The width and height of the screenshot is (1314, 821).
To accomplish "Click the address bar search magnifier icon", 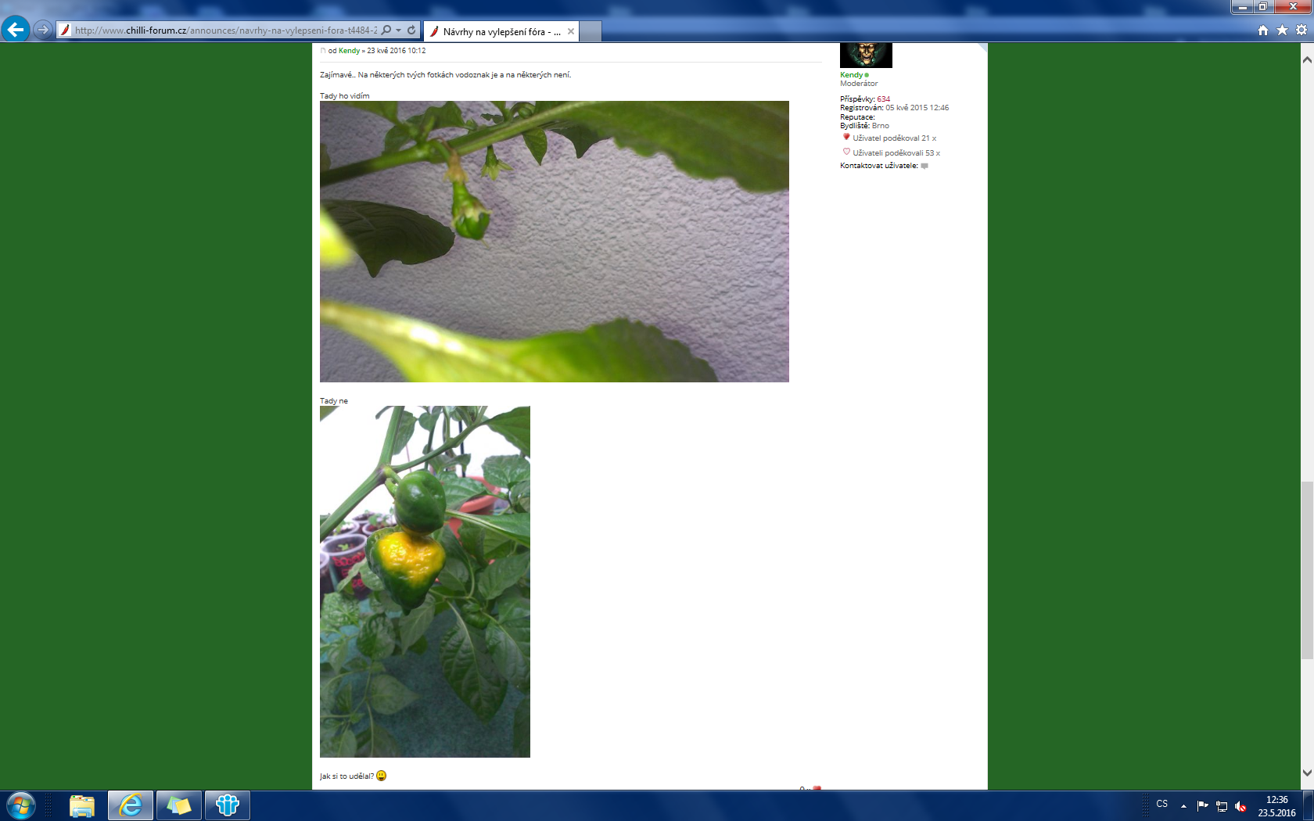I will (x=386, y=30).
